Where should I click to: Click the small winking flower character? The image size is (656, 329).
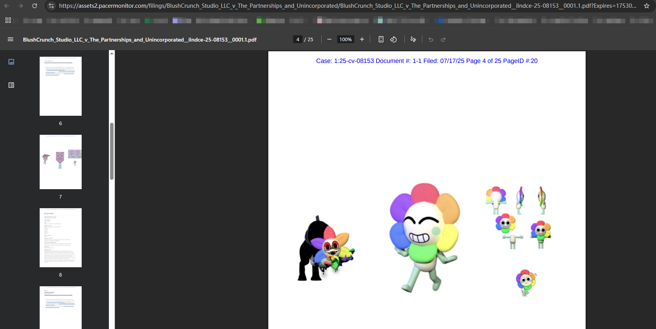tap(526, 283)
